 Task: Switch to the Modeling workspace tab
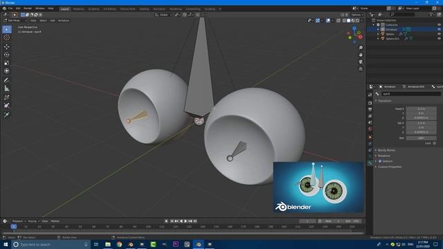pyautogui.click(x=78, y=9)
